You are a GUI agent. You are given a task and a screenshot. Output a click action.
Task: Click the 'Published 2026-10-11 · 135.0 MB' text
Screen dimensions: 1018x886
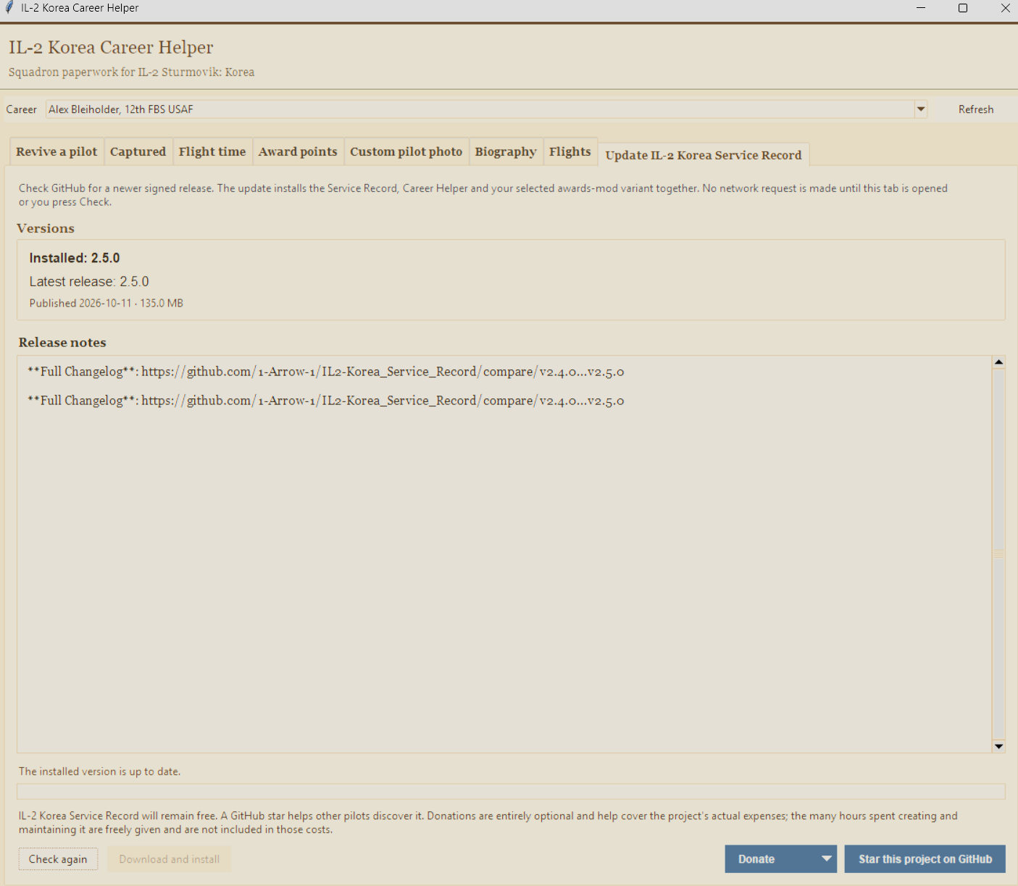click(x=107, y=304)
